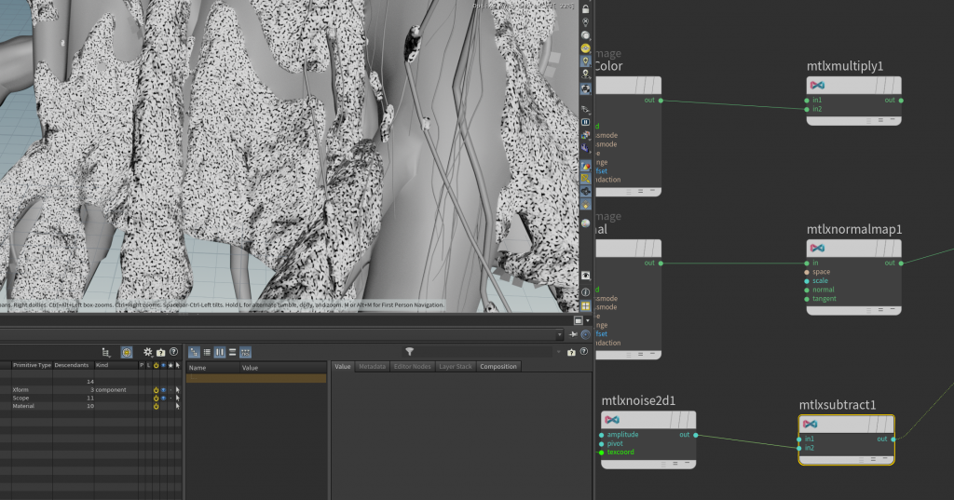
Task: Click the highlighted row in Name/Value list
Action: point(256,379)
